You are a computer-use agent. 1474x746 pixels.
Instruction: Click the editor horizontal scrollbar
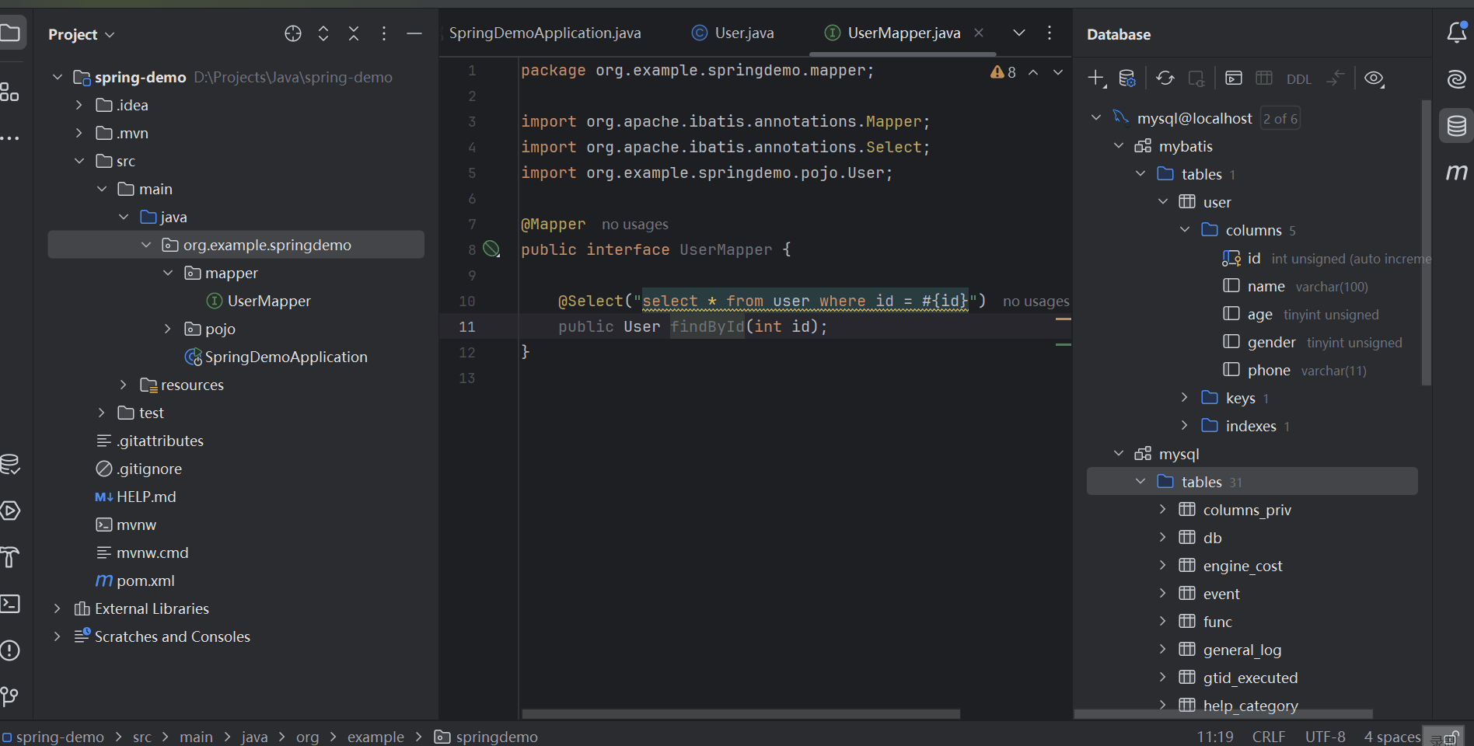[741, 713]
